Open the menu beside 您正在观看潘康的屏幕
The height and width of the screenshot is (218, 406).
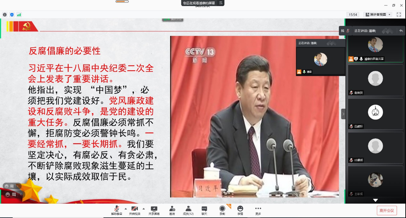click(x=221, y=3)
